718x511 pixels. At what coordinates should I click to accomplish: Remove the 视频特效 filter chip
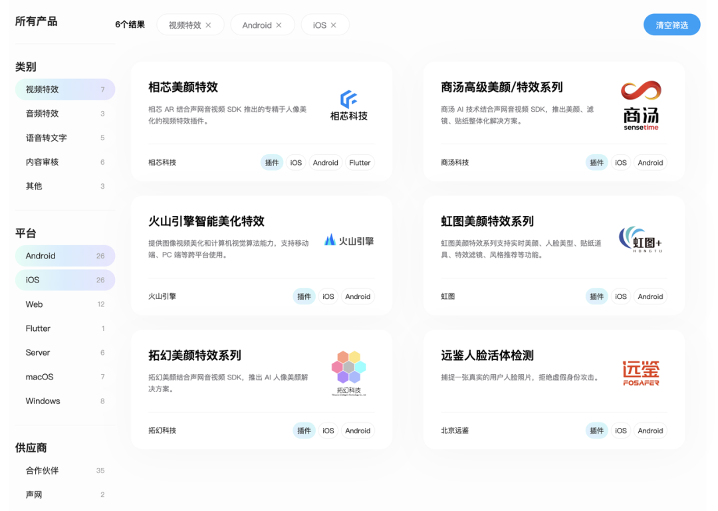pyautogui.click(x=208, y=25)
